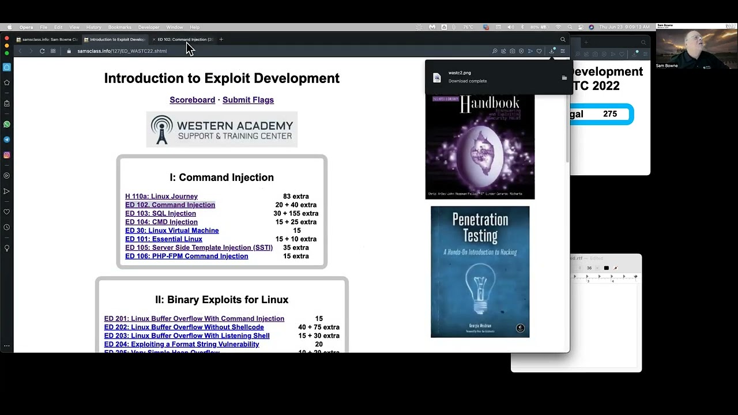Switch to samsclass.info Sam Bowne tab
This screenshot has height=415, width=738.
tap(47, 39)
